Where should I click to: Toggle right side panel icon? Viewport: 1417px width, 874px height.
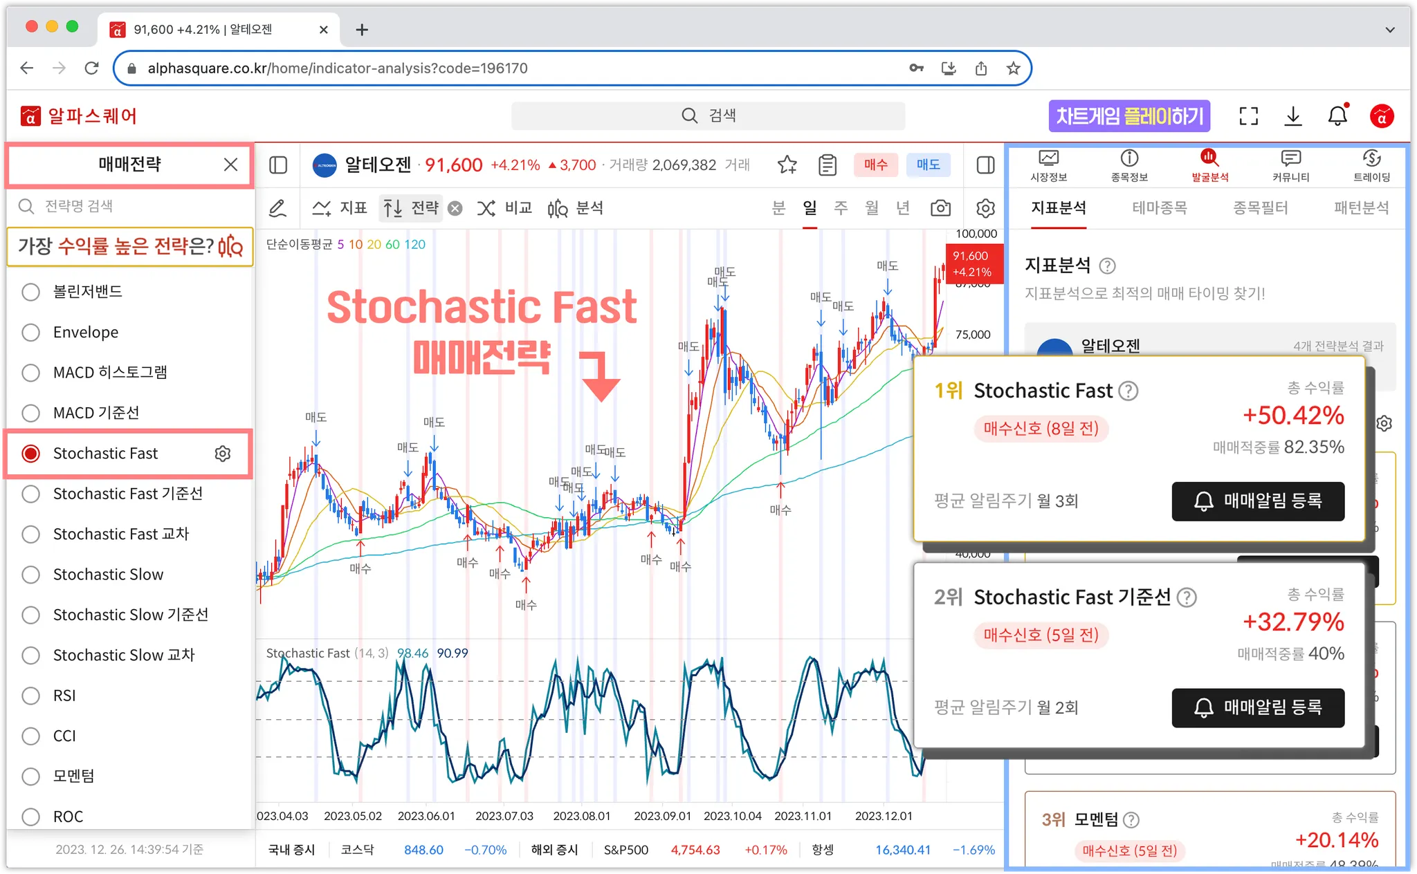click(985, 165)
